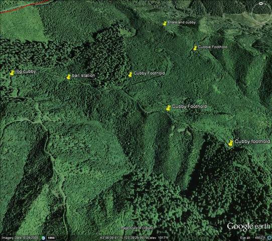Click Cubby Foothold pushpin below Cubbie Foothold
This screenshot has width=272, height=241.
tap(168, 108)
